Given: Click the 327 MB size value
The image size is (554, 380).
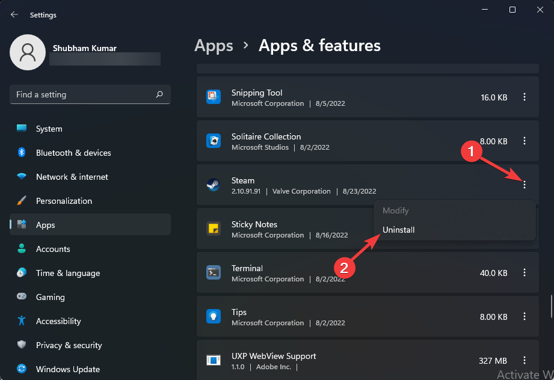Looking at the screenshot, I should pyautogui.click(x=493, y=361).
